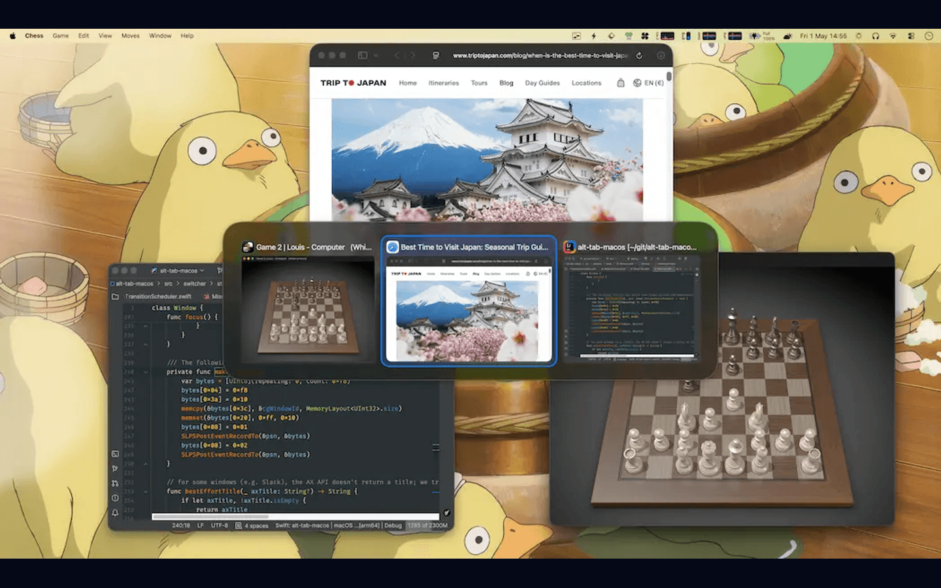The height and width of the screenshot is (588, 941).
Task: Collapse the code fold arrow at line 235
Action: tap(146, 326)
